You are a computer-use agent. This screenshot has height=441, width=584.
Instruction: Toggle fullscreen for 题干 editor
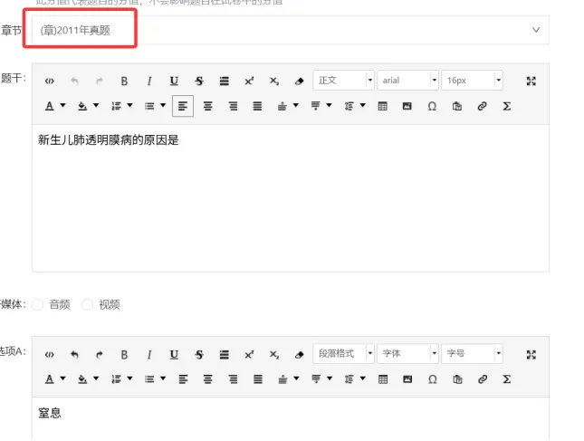click(531, 81)
